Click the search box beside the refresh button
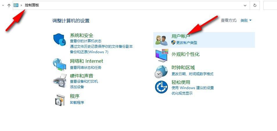The width and height of the screenshot is (277, 131). point(270,5)
